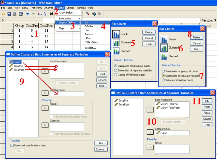217x159 pixels.
Task: Select TotalPost variable in left Define dialog list
Action: tap(17, 70)
